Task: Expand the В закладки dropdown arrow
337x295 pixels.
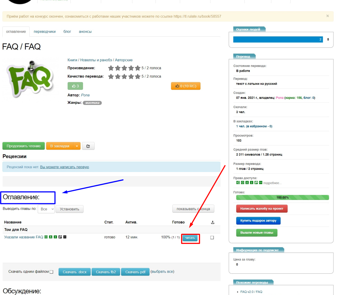Action: click(x=77, y=146)
